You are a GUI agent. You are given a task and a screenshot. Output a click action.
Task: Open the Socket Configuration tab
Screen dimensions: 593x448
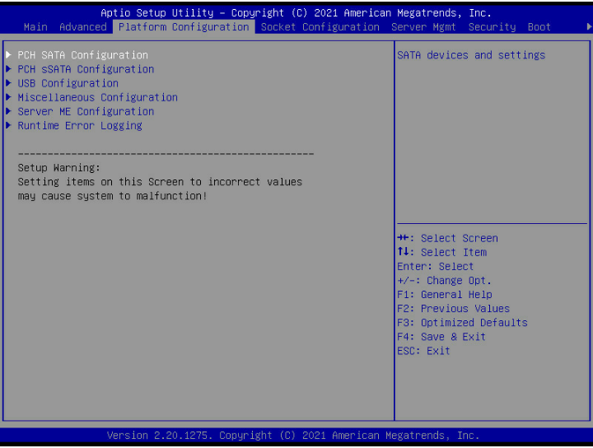point(320,27)
